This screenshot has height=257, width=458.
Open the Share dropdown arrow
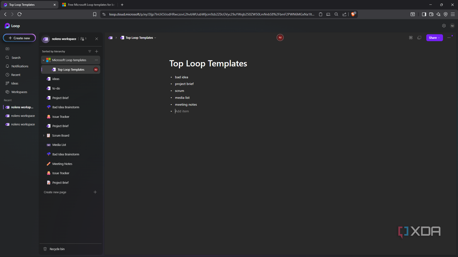point(439,38)
